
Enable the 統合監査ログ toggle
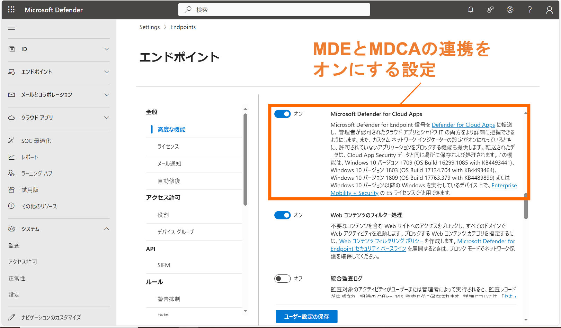(x=282, y=279)
